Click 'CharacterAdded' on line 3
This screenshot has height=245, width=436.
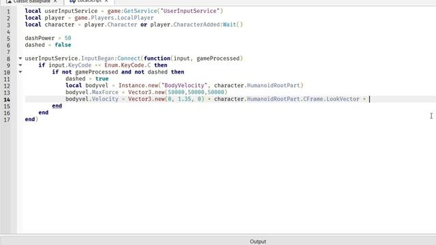tap(197, 24)
